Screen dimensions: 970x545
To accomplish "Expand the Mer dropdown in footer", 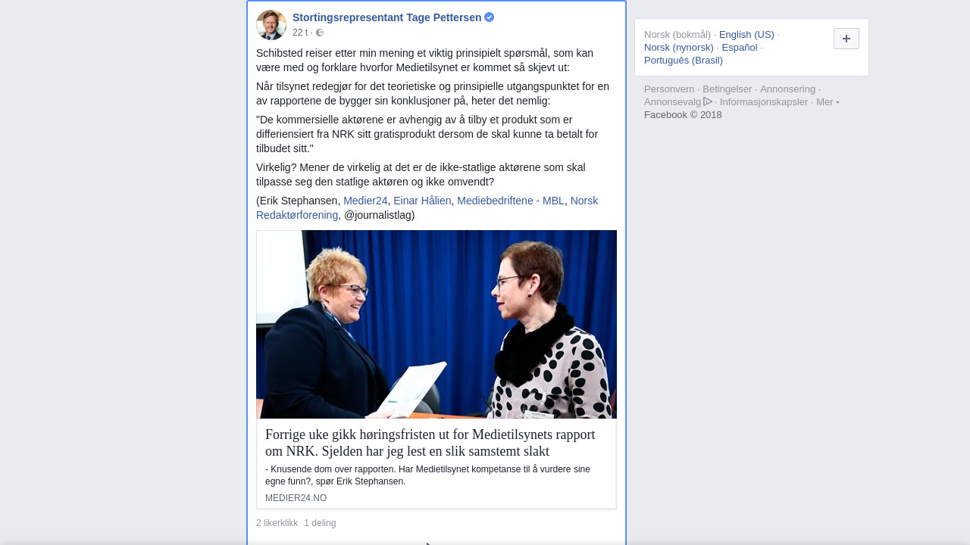I will tap(828, 102).
